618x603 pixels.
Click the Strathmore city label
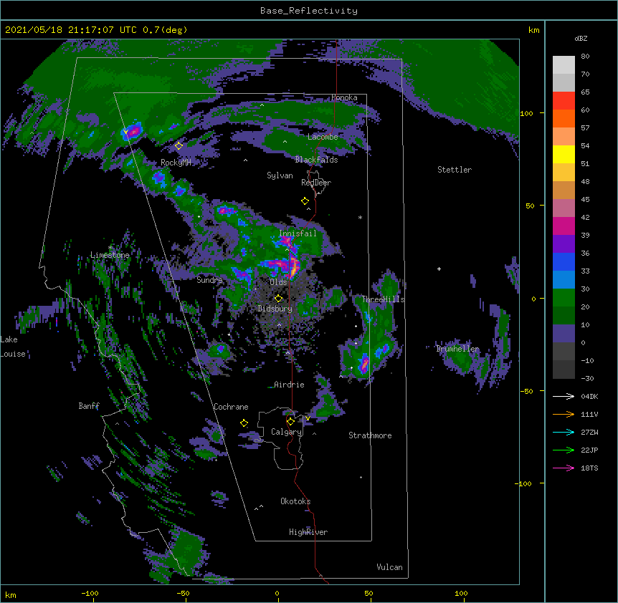point(370,435)
